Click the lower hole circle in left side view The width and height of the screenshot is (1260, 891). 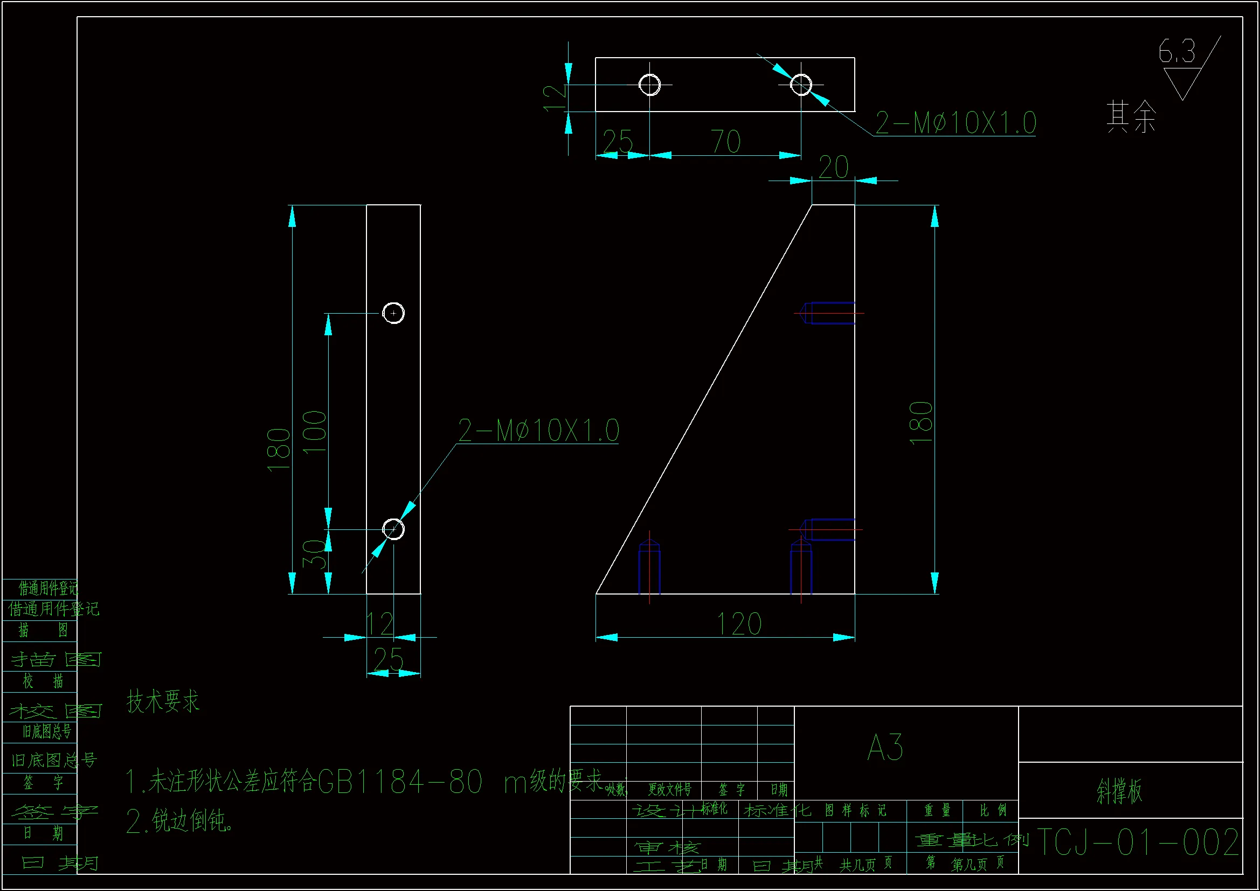click(393, 530)
